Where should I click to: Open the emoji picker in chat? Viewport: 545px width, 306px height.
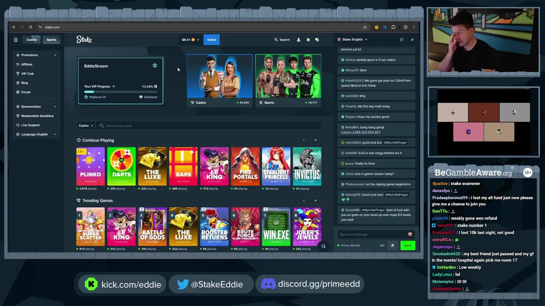410,234
